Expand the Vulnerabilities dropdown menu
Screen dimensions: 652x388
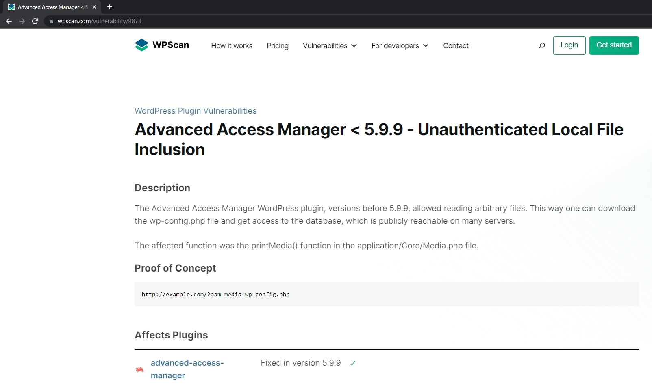click(330, 46)
